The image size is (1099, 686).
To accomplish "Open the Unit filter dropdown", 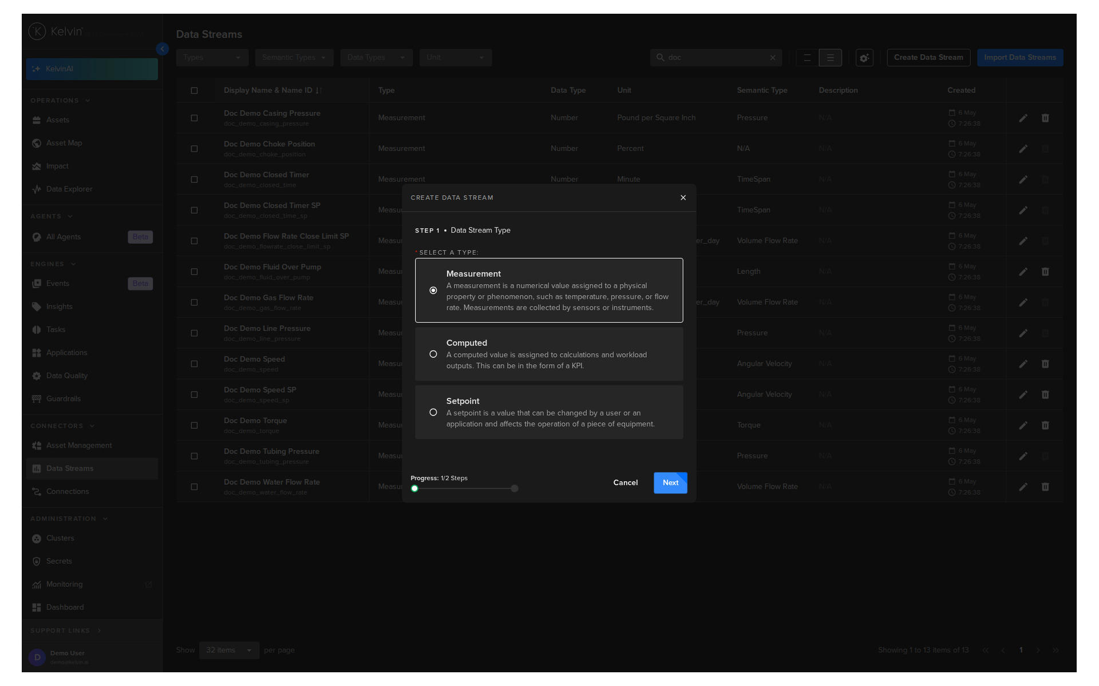I will coord(456,58).
